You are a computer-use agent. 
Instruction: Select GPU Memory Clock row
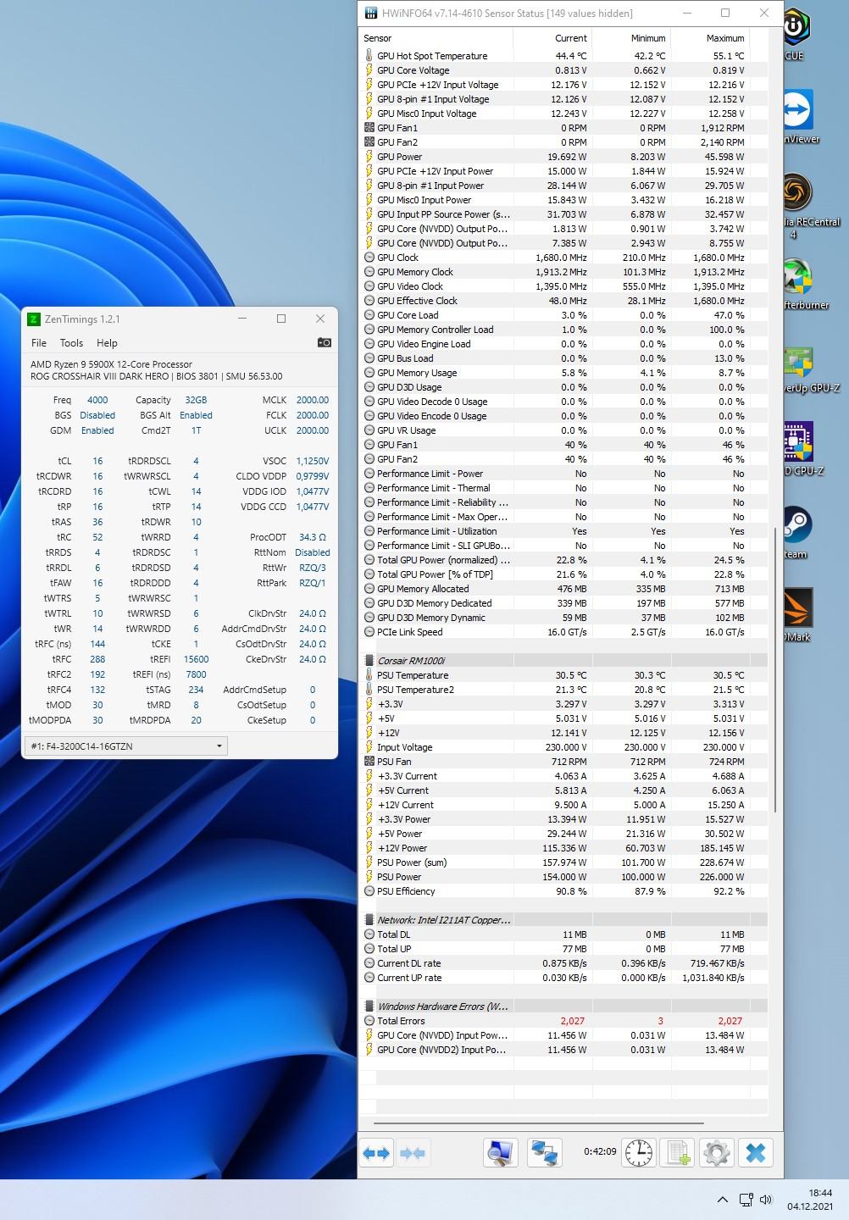pos(563,272)
